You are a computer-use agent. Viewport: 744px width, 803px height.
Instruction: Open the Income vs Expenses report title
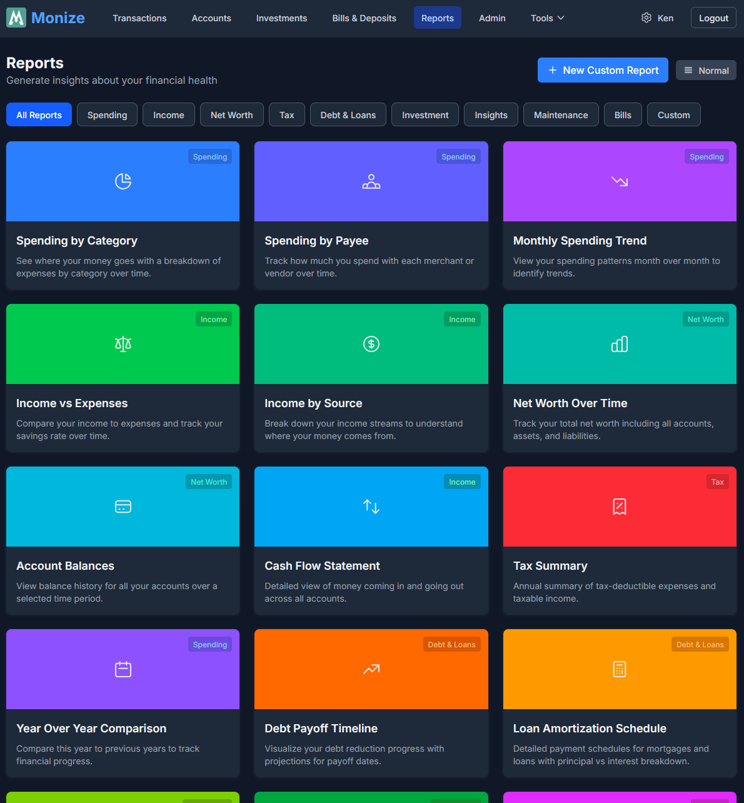(72, 403)
